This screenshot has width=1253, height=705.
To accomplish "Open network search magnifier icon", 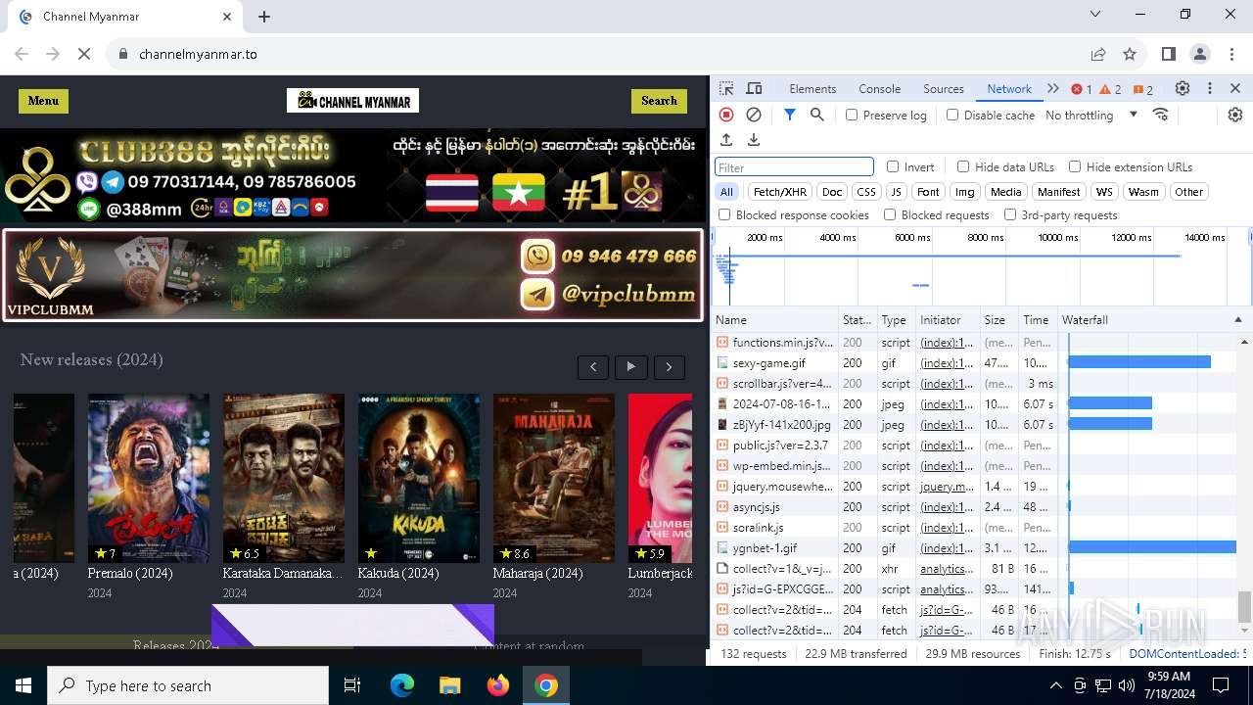I will tap(817, 115).
